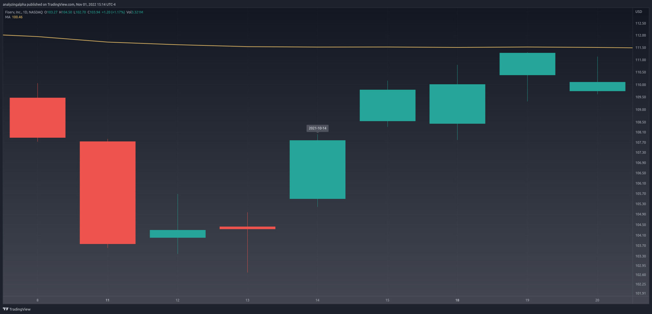Select date label 18 on time axis
Viewport: 652px width, 314px height.
coord(457,300)
